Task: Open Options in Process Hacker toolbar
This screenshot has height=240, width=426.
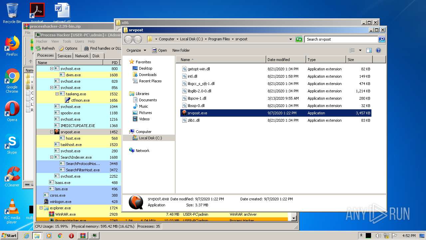Action: 68,48
